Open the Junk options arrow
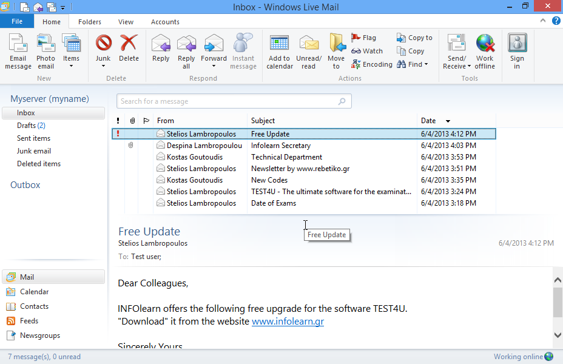Image resolution: width=563 pixels, height=364 pixels. tap(103, 66)
